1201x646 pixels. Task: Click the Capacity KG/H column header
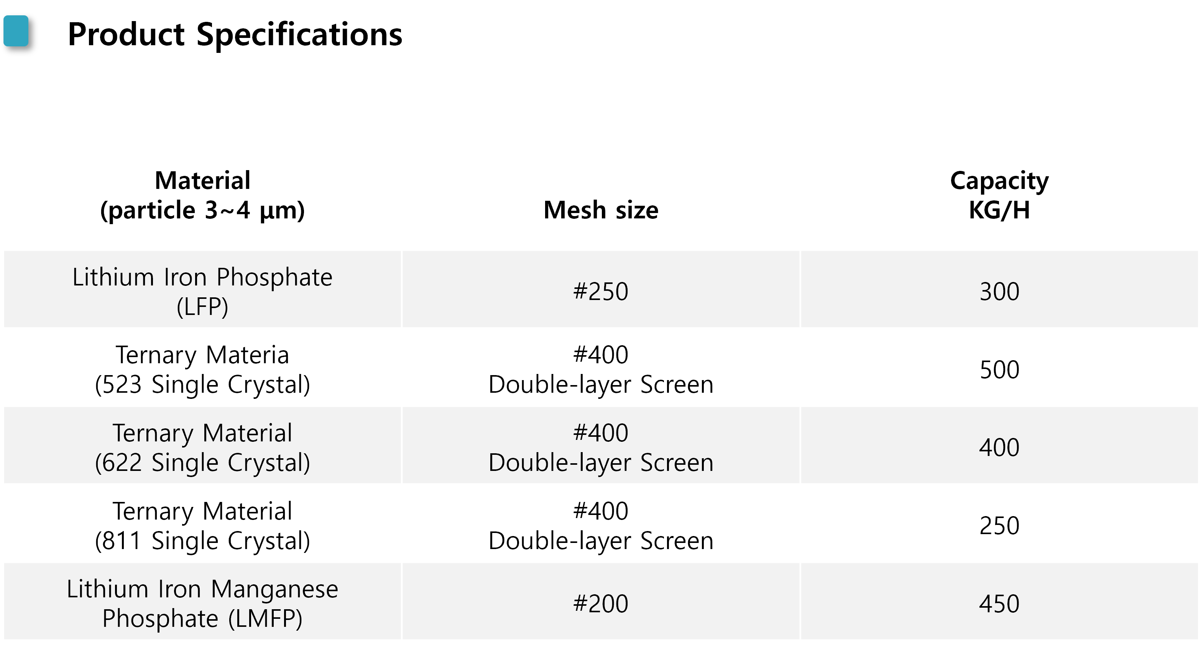click(x=999, y=195)
